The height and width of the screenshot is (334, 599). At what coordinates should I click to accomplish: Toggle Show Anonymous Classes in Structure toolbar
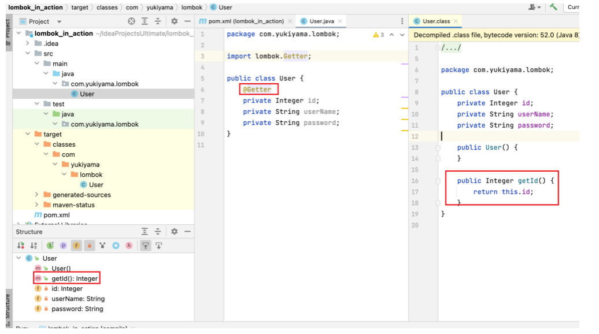pos(102,246)
